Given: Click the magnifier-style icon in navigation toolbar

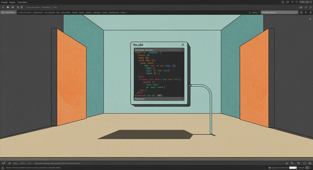Looking at the screenshot, I should (x=18, y=7).
